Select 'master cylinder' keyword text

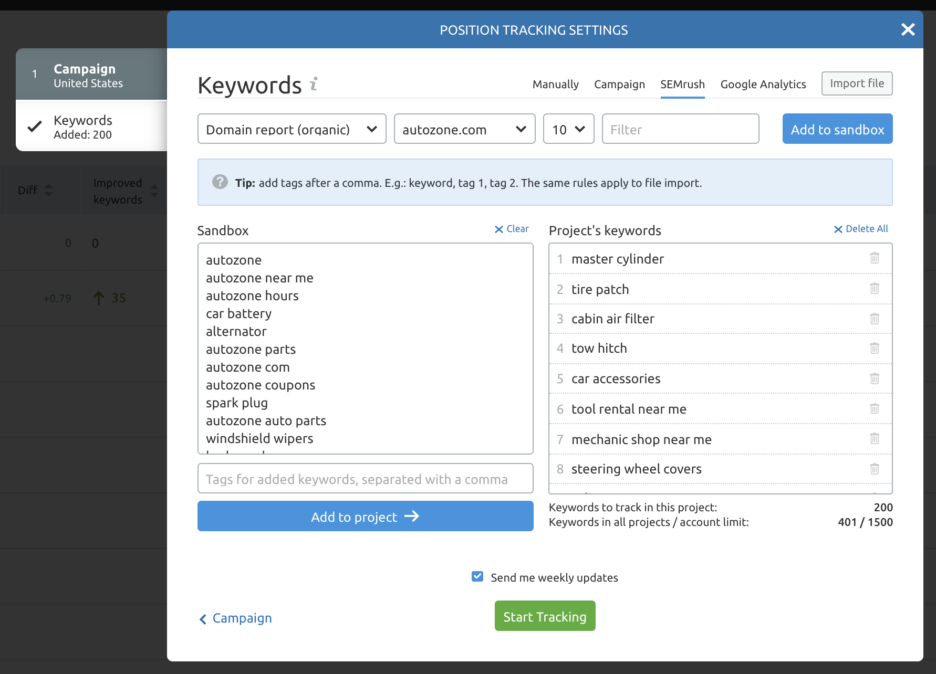(617, 259)
